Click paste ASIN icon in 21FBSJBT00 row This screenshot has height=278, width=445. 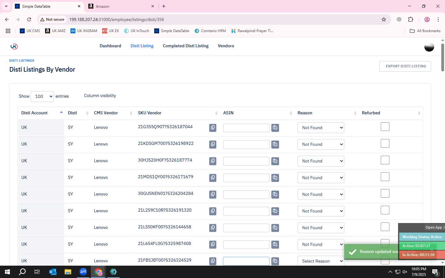click(275, 261)
